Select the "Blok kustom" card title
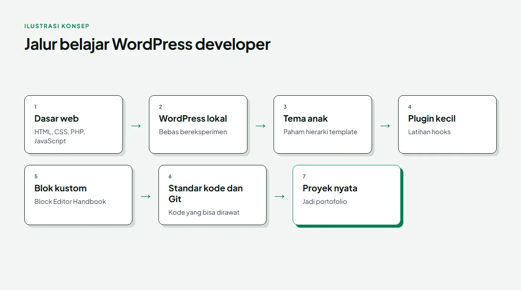Viewport: 521px width, 290px height. pos(60,188)
